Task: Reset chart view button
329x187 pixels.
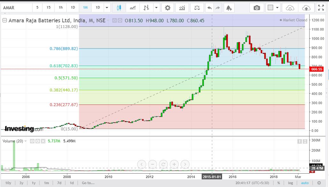Action: (x=163, y=164)
